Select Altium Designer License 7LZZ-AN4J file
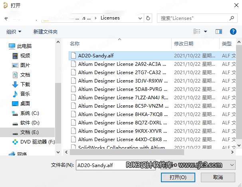 pos(152,98)
